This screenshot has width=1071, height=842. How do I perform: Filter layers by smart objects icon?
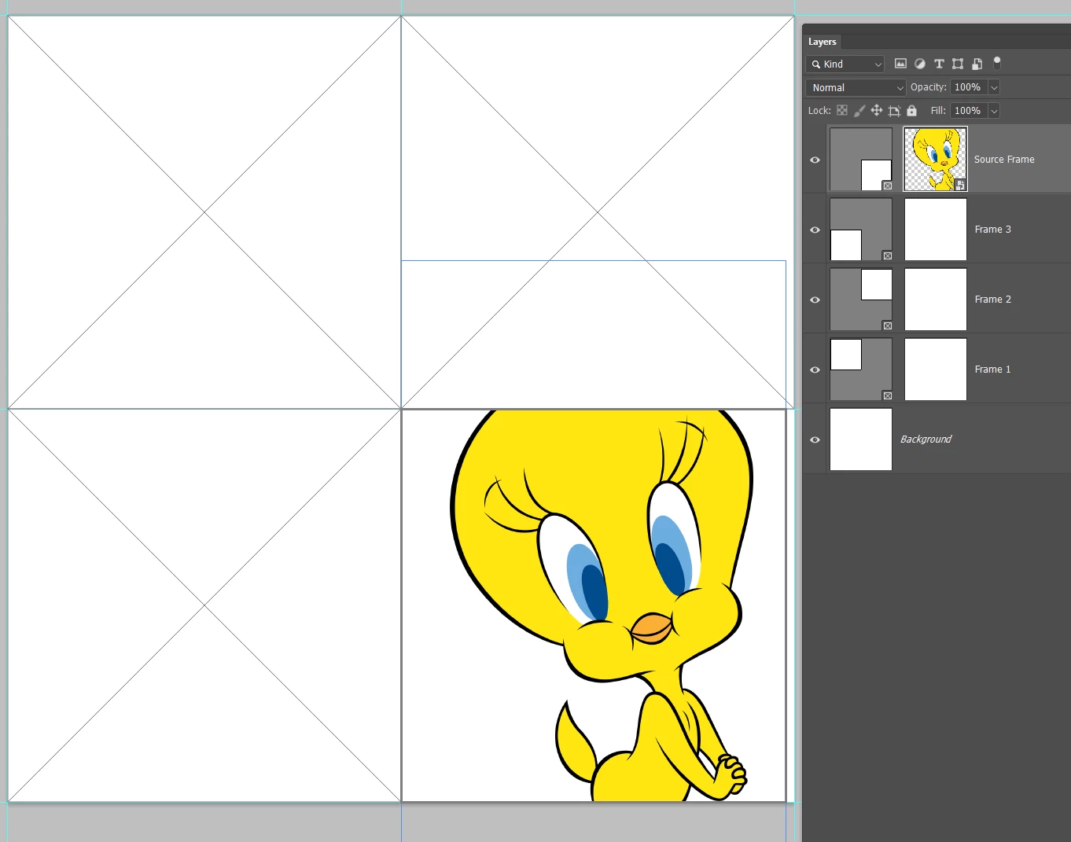click(x=977, y=64)
